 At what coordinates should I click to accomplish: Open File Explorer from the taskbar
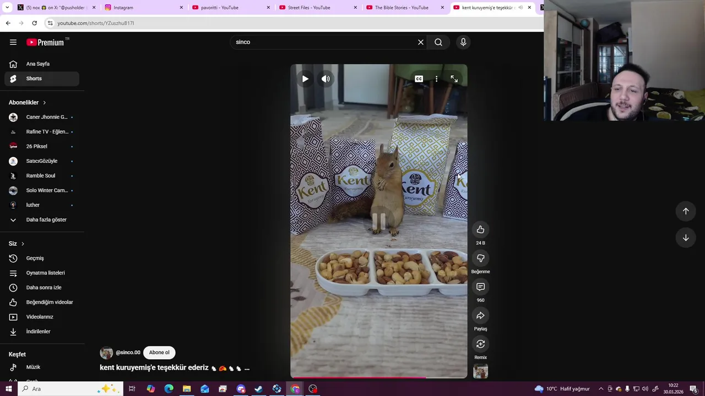coord(187,389)
